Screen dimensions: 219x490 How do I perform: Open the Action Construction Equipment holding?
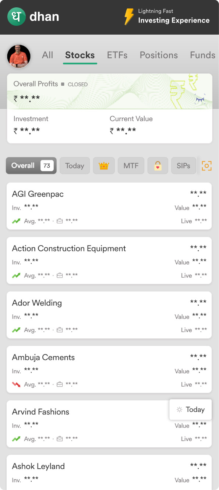click(109, 261)
